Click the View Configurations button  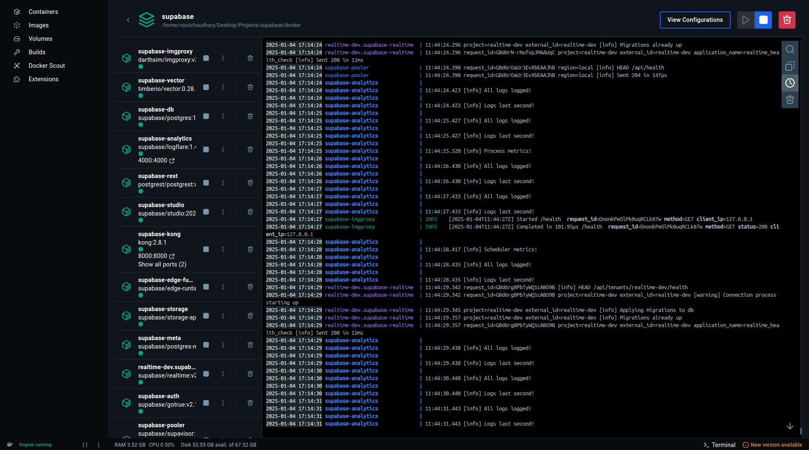click(x=695, y=20)
